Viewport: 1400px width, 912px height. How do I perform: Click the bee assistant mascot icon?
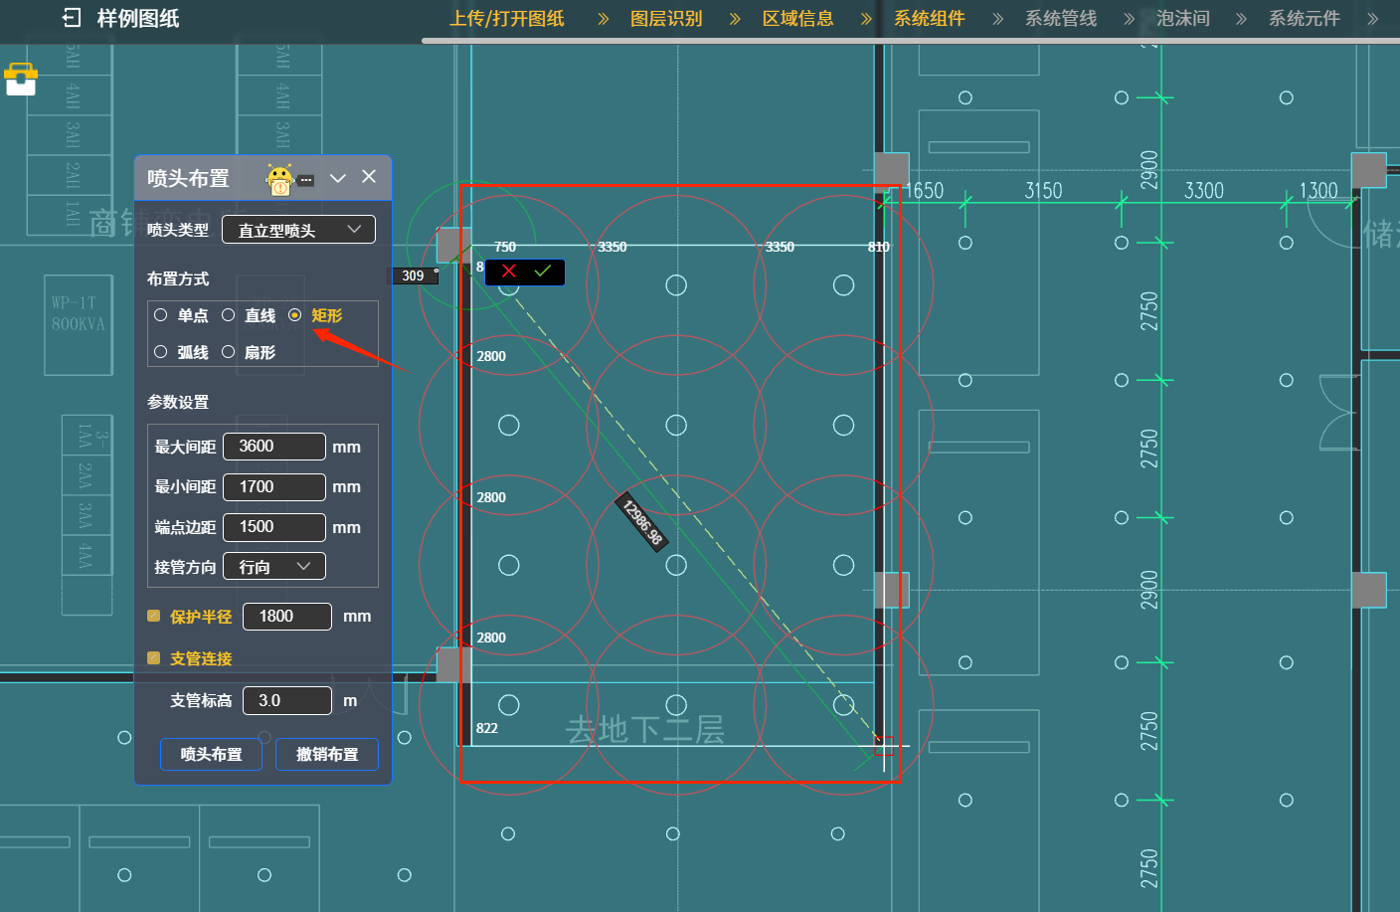(x=280, y=179)
